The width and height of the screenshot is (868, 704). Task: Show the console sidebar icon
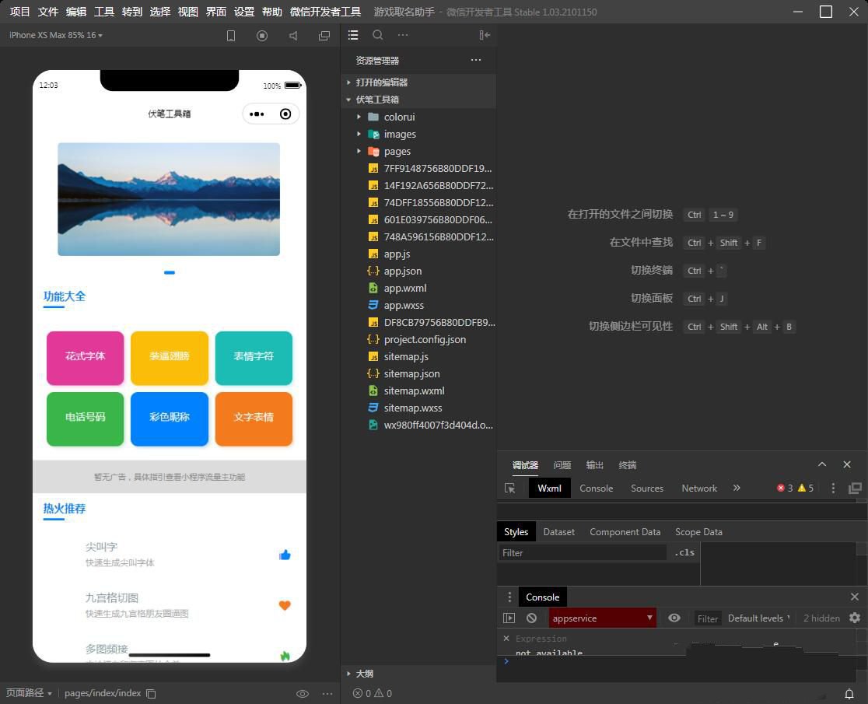[x=509, y=618]
